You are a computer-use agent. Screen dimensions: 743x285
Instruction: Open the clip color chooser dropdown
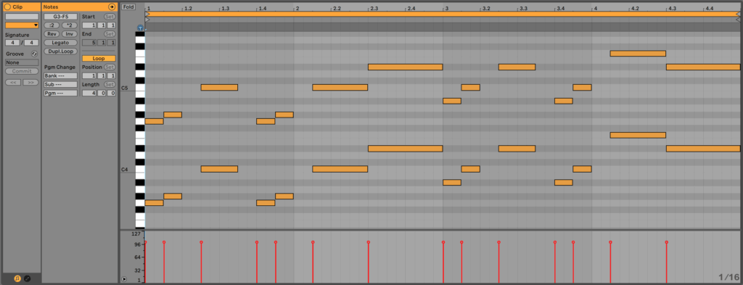pyautogui.click(x=22, y=25)
